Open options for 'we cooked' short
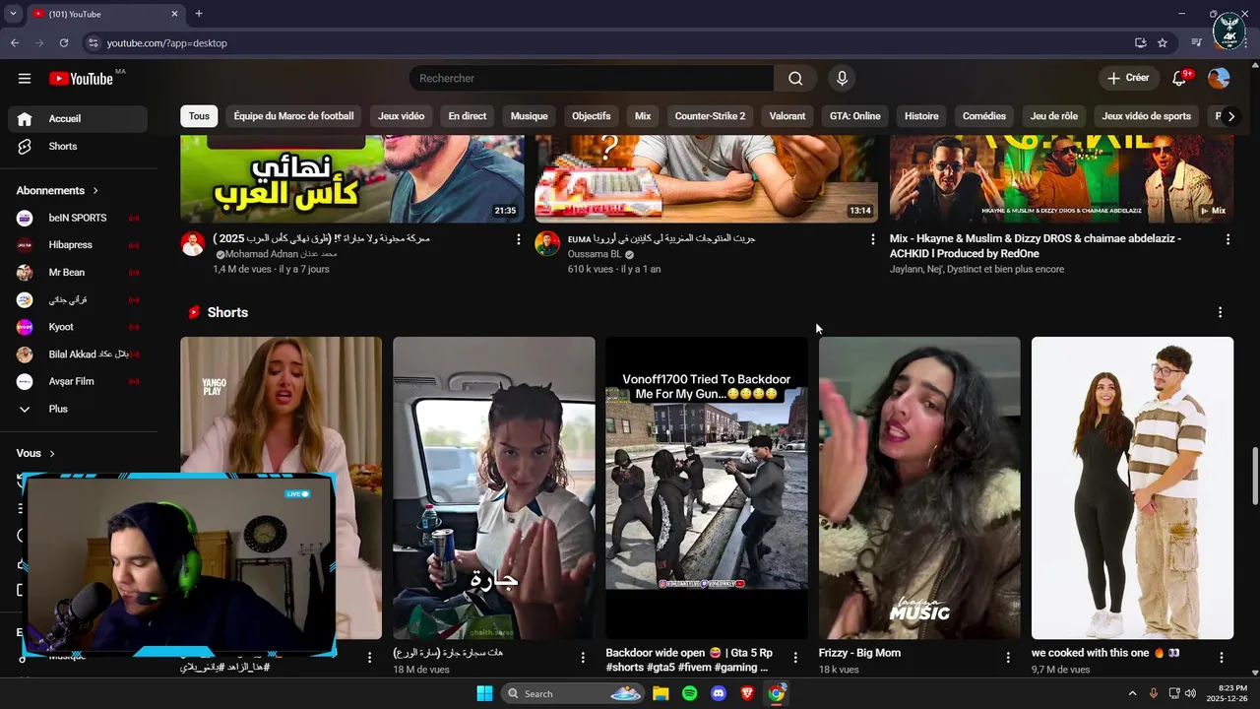Screen dimensions: 1260x709 click(1221, 657)
